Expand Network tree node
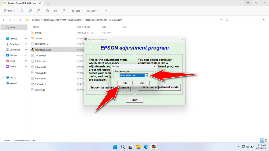This screenshot has height=151, width=269. [3, 83]
